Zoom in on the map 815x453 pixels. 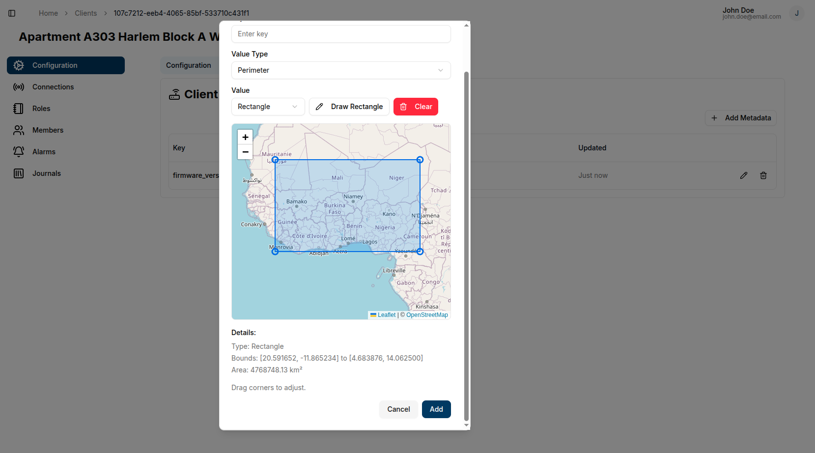(245, 137)
